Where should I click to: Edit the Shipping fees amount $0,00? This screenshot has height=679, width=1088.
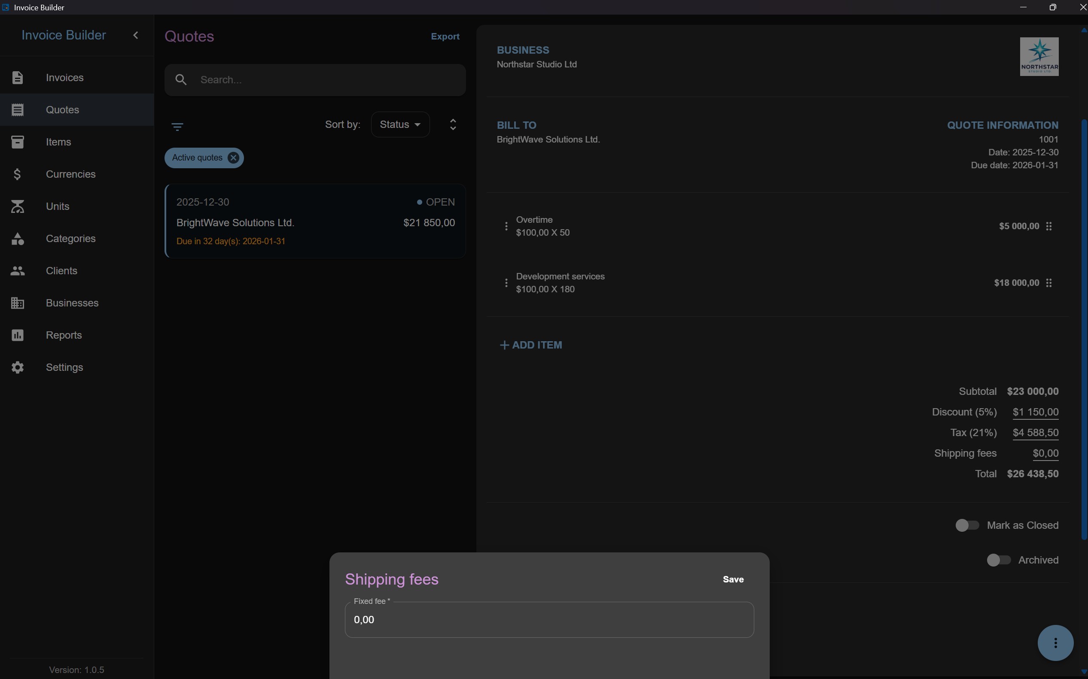(x=1045, y=454)
